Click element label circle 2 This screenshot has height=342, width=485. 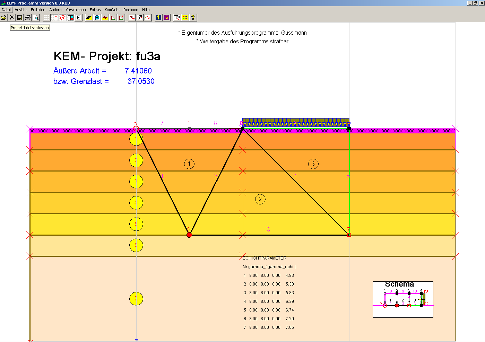260,199
